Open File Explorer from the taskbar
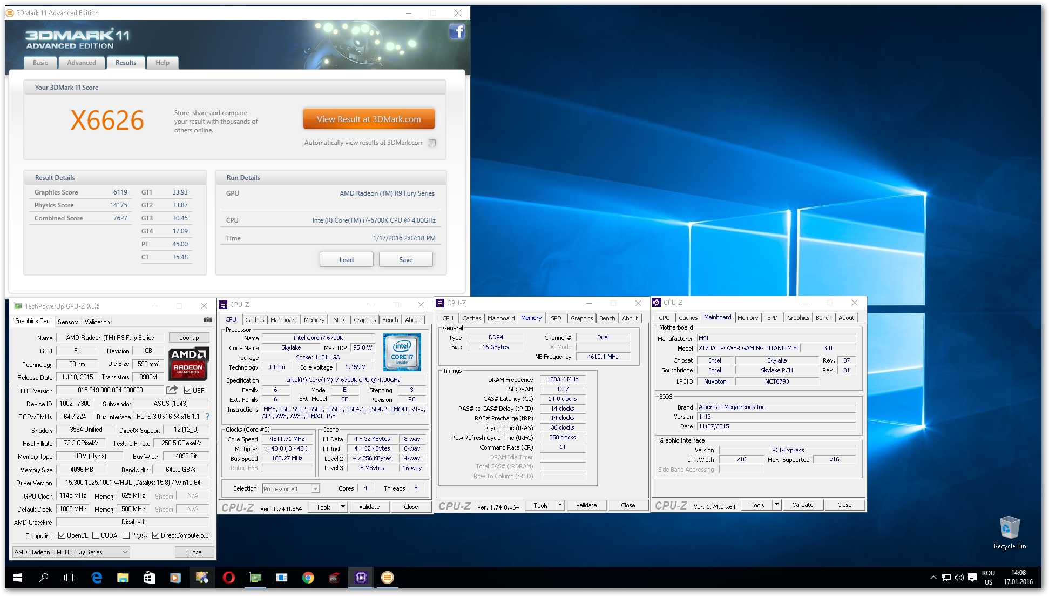1049x596 pixels. pos(123,578)
